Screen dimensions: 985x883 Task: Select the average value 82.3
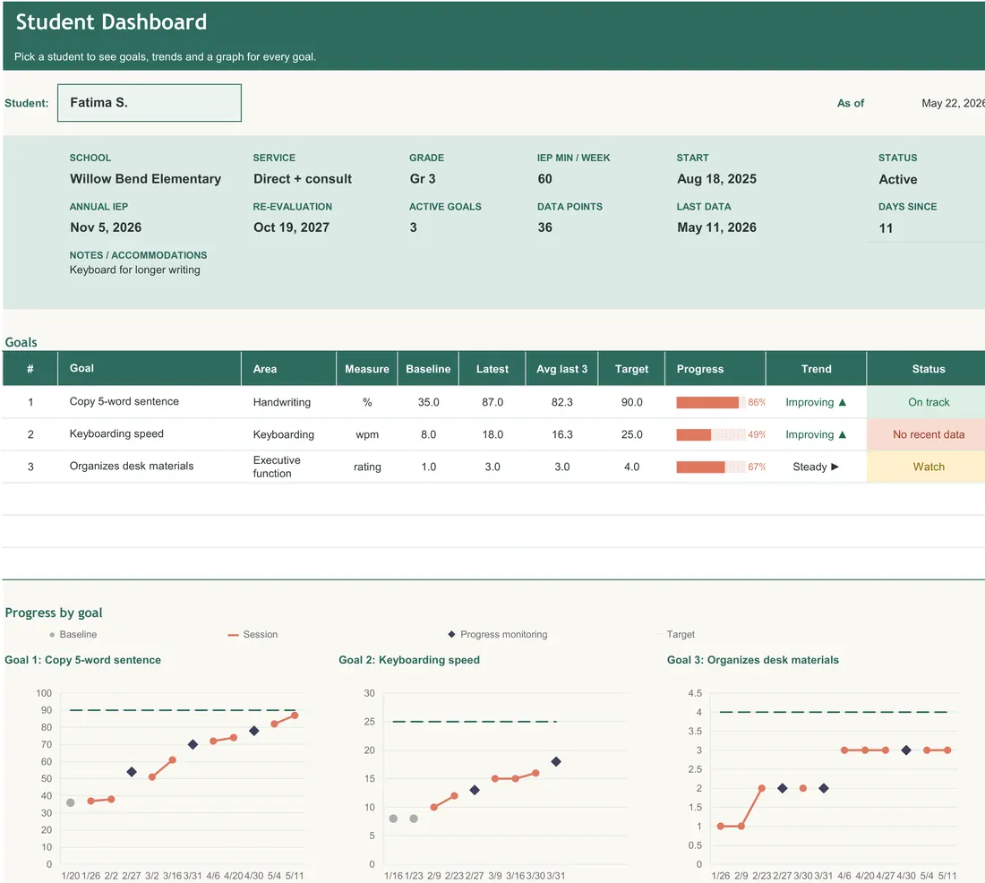point(561,402)
